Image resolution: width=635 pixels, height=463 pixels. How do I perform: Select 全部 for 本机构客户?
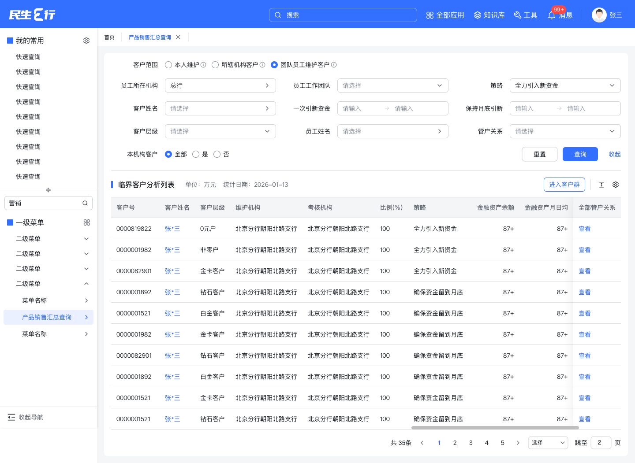[168, 154]
